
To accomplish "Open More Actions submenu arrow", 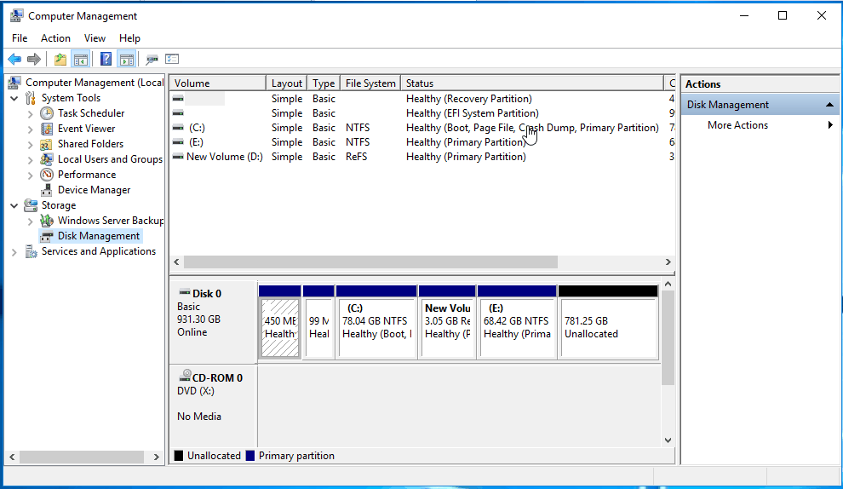I will click(830, 124).
